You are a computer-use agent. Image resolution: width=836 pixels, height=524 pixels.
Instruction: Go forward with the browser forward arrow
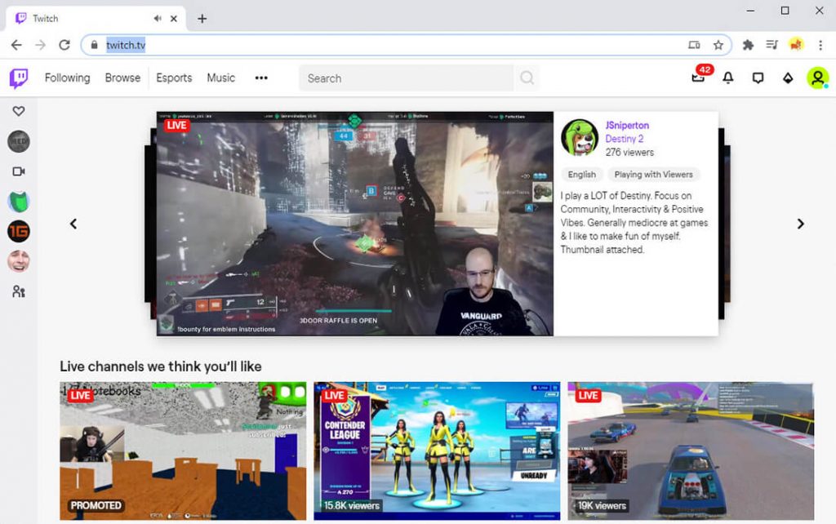[41, 45]
